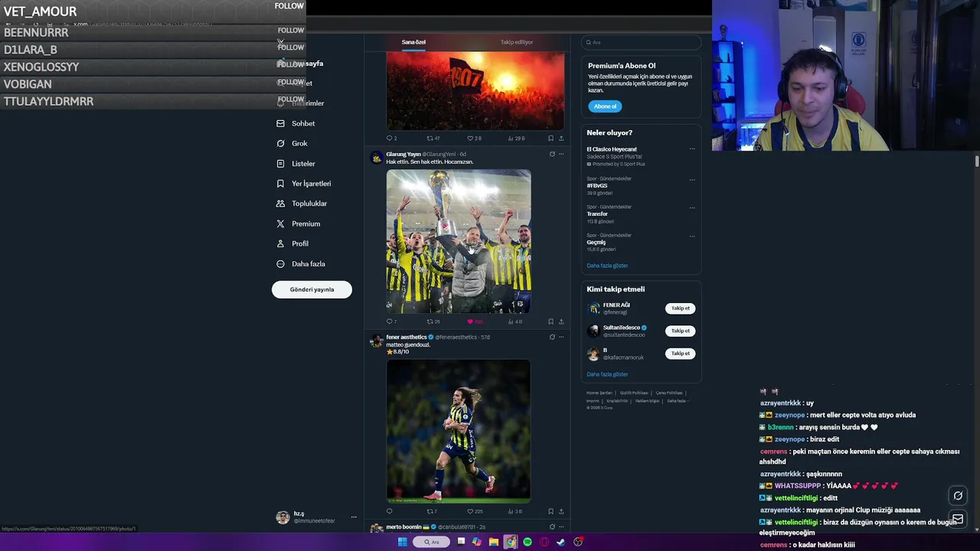The height and width of the screenshot is (551, 980).
Task: Open the #FBvGS trending topic
Action: pyautogui.click(x=597, y=186)
